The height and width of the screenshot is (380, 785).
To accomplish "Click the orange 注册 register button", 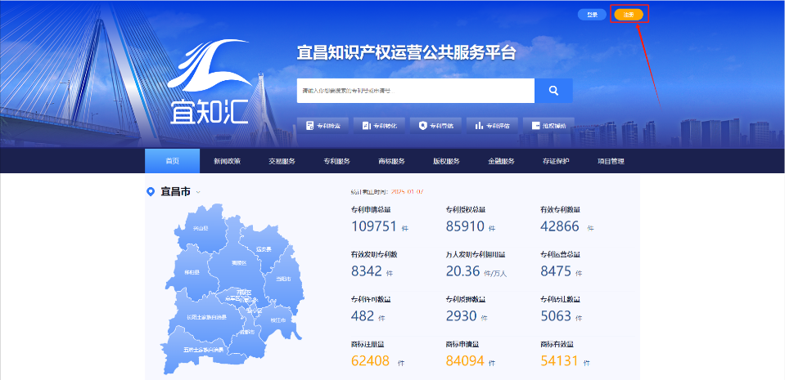I will (629, 15).
